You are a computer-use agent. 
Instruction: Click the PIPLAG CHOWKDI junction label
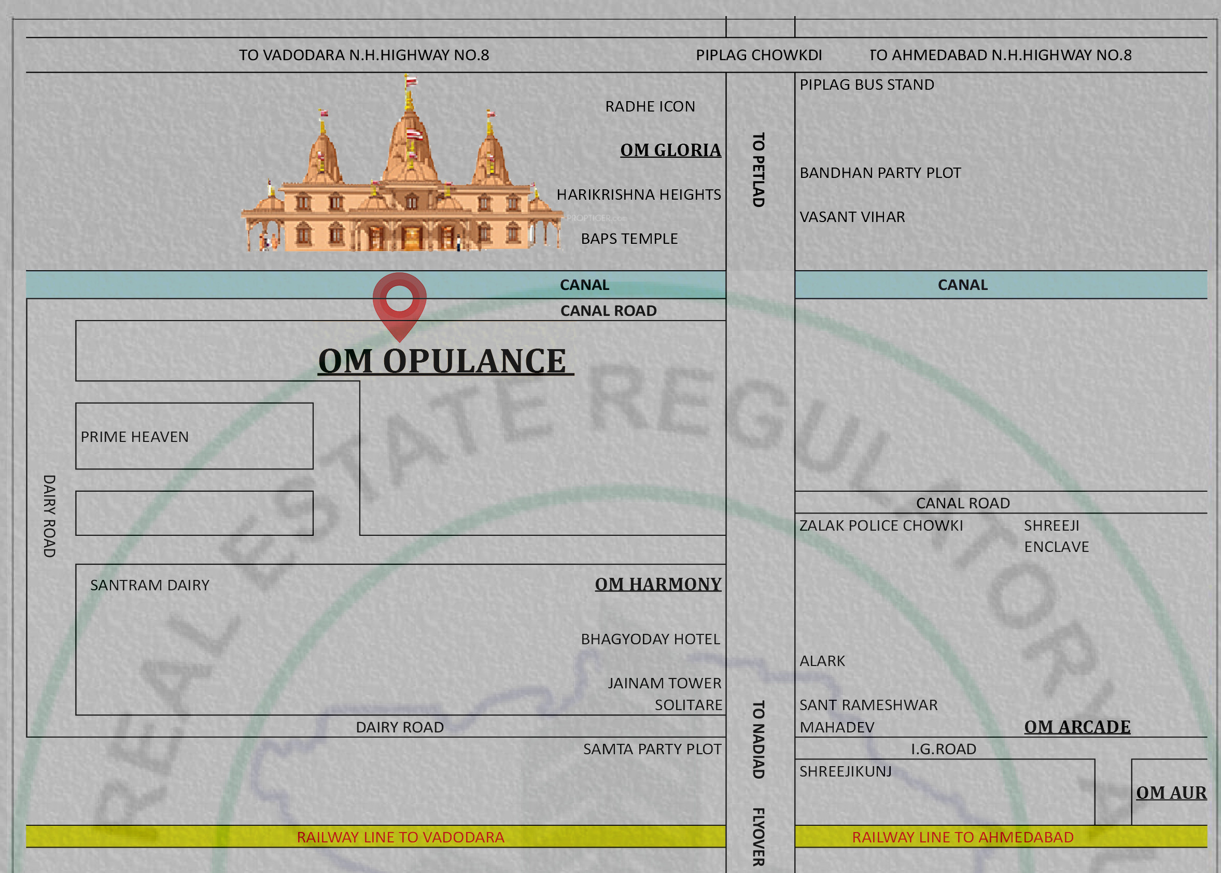pos(759,55)
